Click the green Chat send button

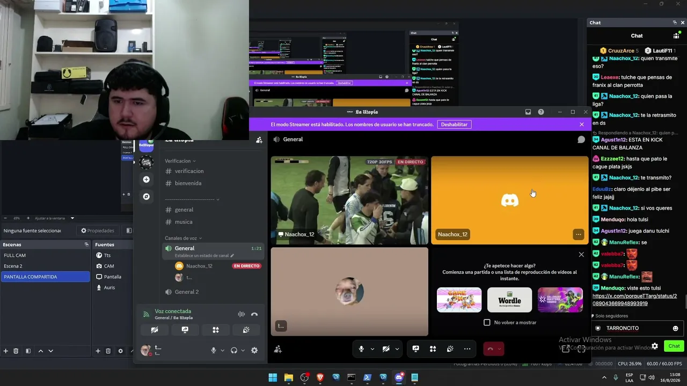[x=674, y=346]
